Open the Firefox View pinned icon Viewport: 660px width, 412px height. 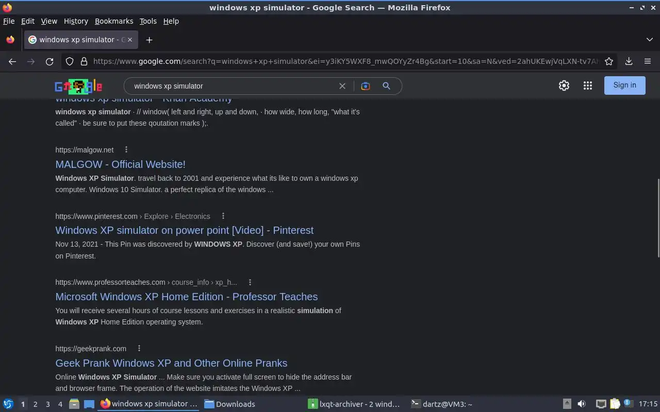click(10, 40)
